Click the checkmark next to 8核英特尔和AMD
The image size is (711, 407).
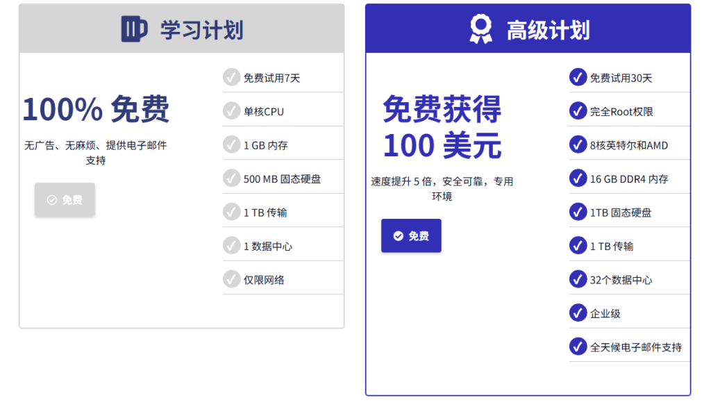click(578, 144)
